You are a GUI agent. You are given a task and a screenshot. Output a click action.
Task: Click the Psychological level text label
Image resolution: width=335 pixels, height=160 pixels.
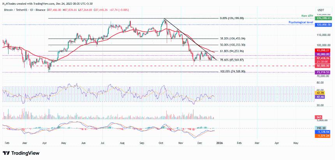pyautogui.click(x=300, y=22)
